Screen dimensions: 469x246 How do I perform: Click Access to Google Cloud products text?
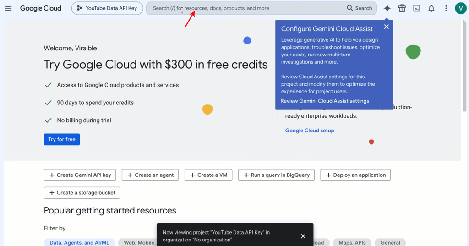pos(118,85)
